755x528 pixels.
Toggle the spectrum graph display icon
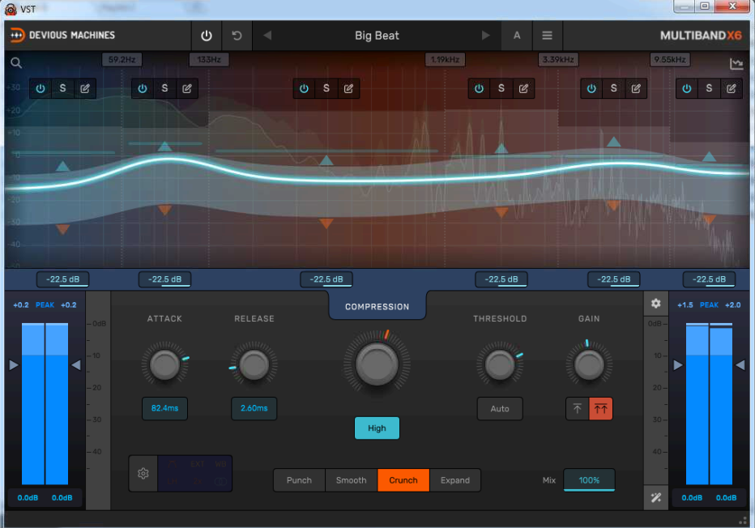coord(736,64)
